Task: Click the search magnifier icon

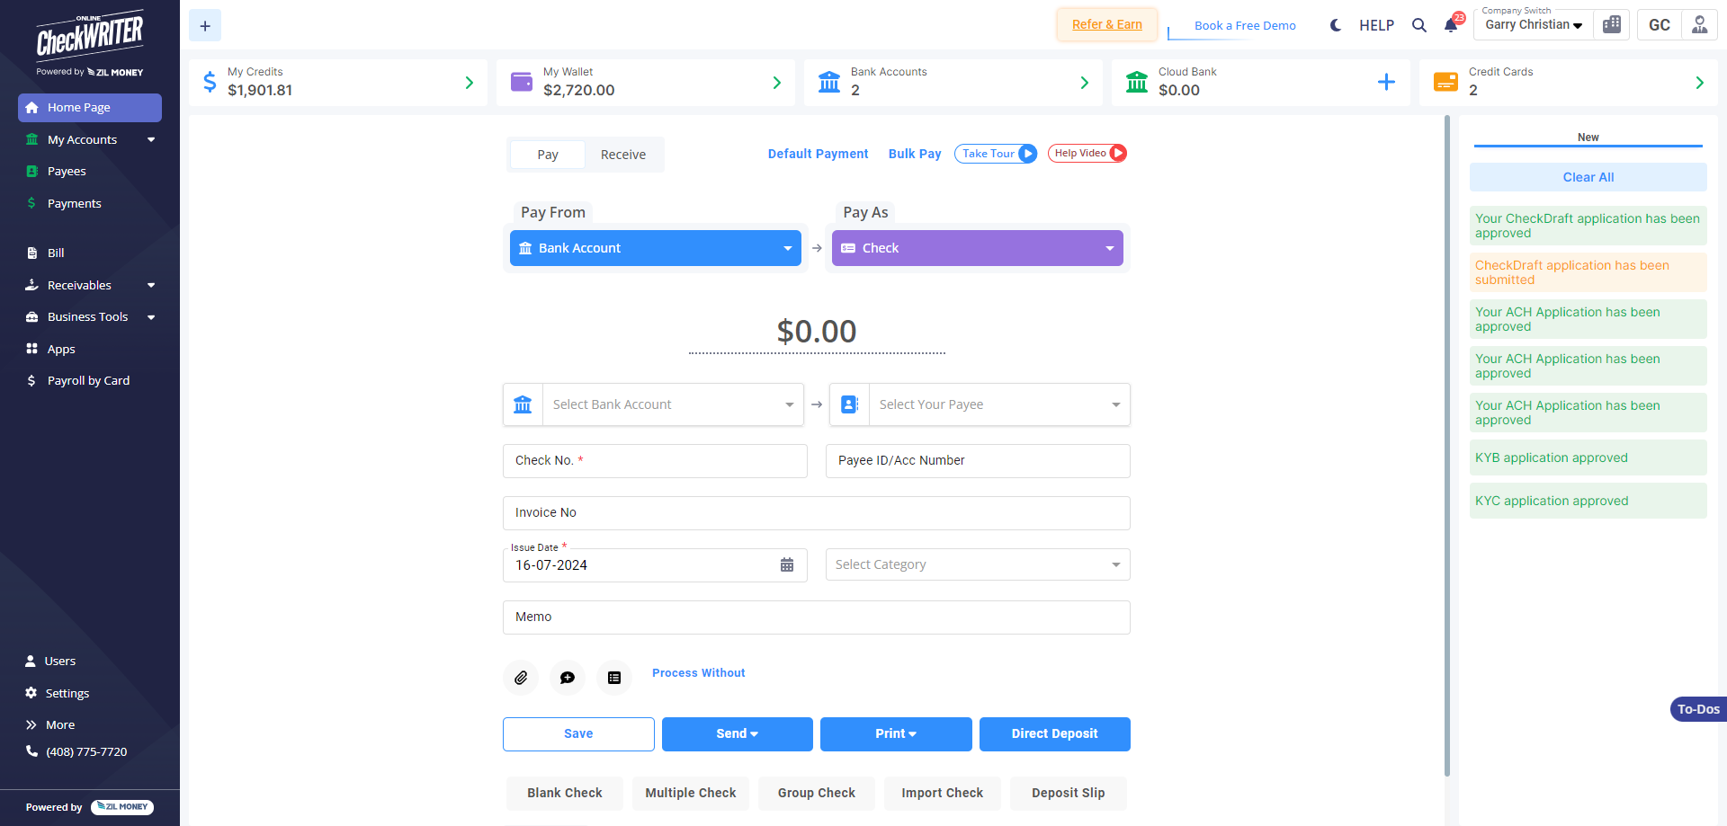Action: (x=1419, y=25)
